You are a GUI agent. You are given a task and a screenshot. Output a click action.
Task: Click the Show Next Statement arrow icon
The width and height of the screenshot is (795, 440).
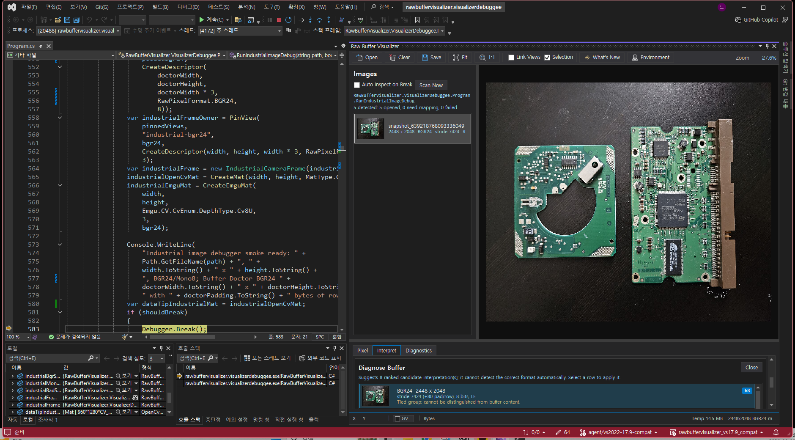[x=301, y=20]
